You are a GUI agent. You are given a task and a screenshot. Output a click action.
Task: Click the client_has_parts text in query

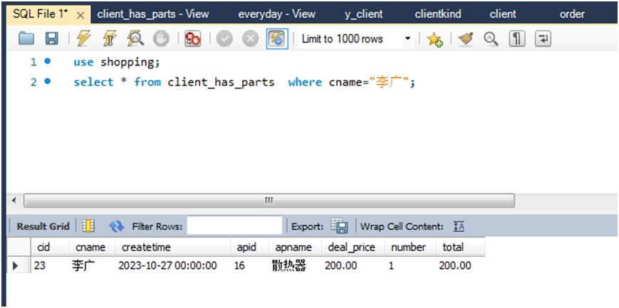(x=221, y=82)
